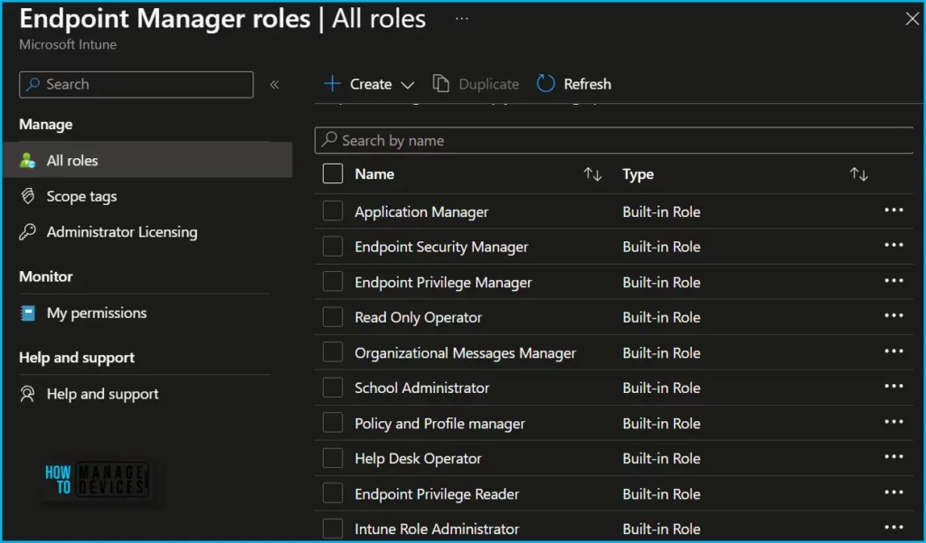The width and height of the screenshot is (926, 543).
Task: Open more options for Read Only Operator
Action: pos(894,315)
